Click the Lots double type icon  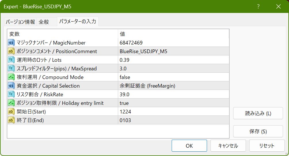coord(11,60)
